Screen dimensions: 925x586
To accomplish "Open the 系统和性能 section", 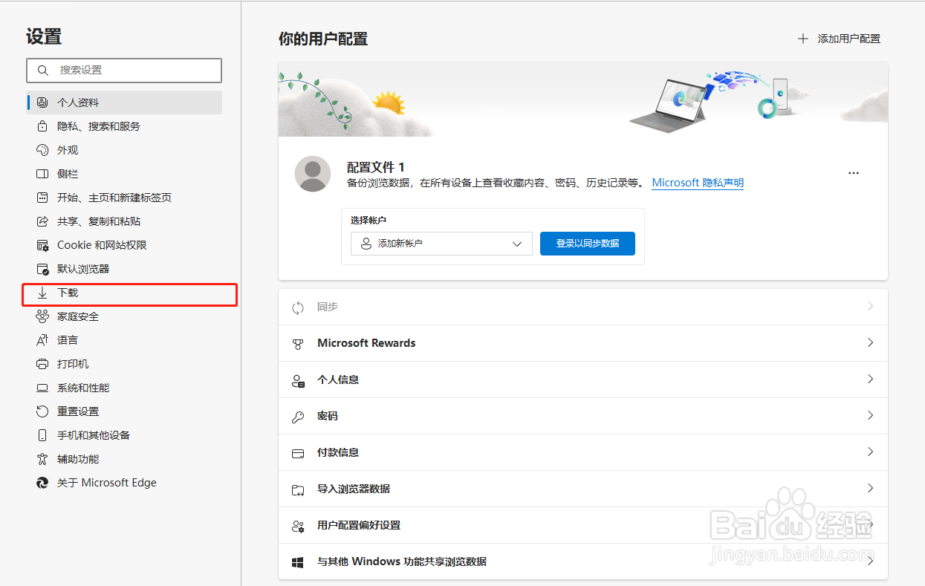I will 124,388.
